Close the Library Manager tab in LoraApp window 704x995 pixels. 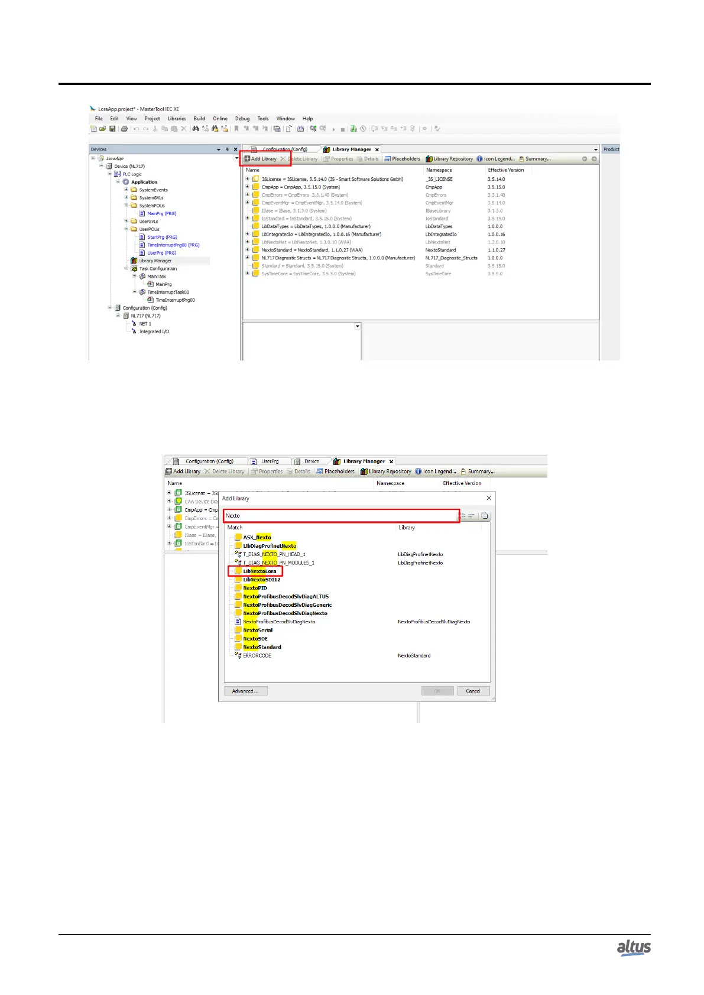coord(377,149)
